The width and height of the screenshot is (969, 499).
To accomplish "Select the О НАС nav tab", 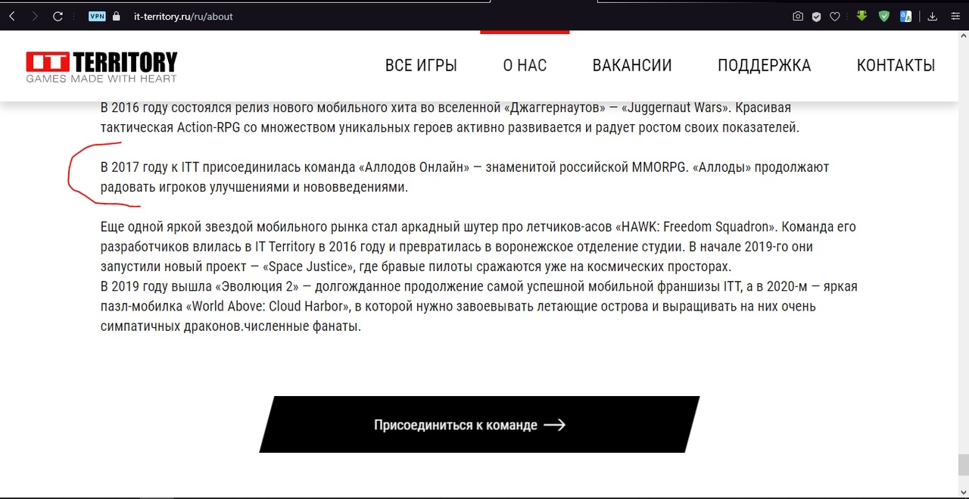I will coord(525,66).
